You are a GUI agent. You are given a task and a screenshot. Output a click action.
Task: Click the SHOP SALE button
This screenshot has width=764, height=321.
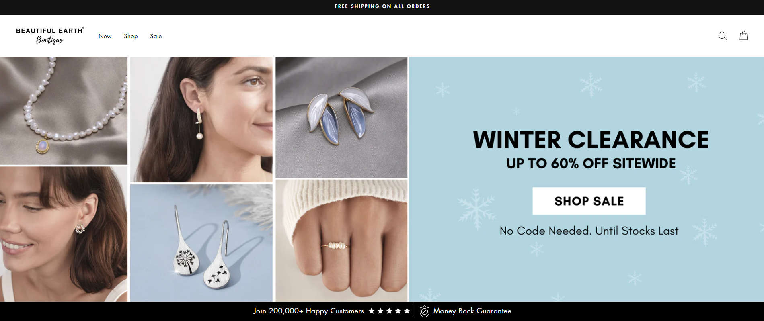[x=589, y=201]
